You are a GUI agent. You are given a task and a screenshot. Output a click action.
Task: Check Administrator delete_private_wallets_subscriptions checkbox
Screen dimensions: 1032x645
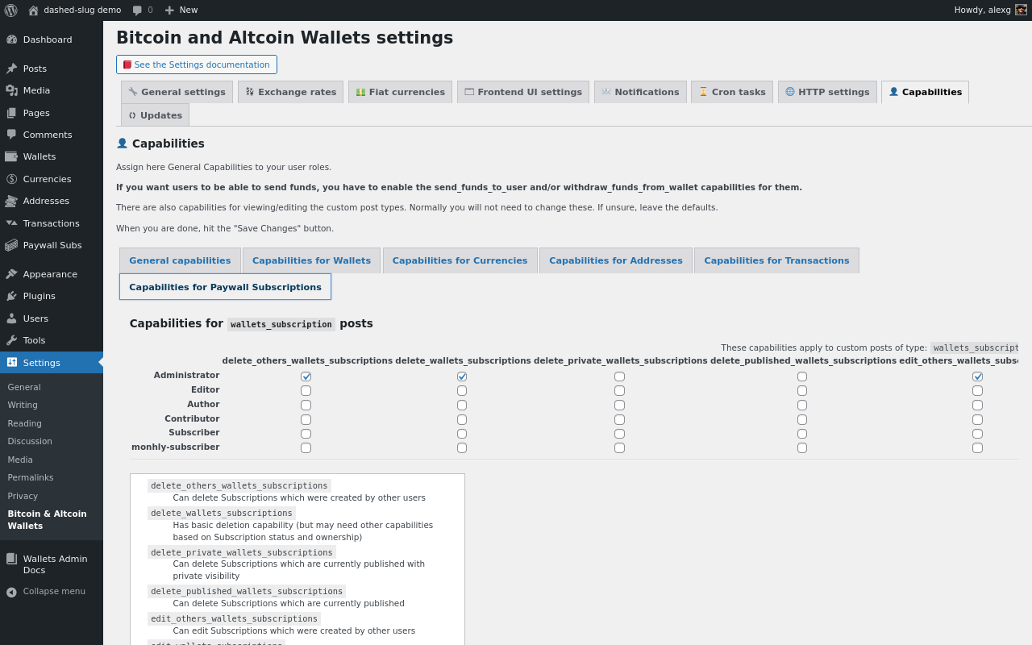pyautogui.click(x=619, y=377)
